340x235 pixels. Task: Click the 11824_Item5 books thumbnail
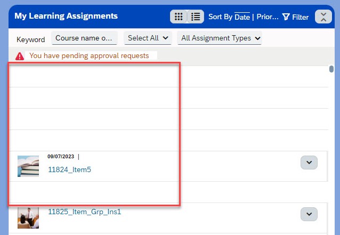point(28,166)
